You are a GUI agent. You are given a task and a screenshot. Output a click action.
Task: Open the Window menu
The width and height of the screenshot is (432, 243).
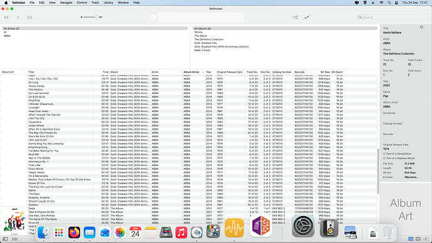coord(123,3)
